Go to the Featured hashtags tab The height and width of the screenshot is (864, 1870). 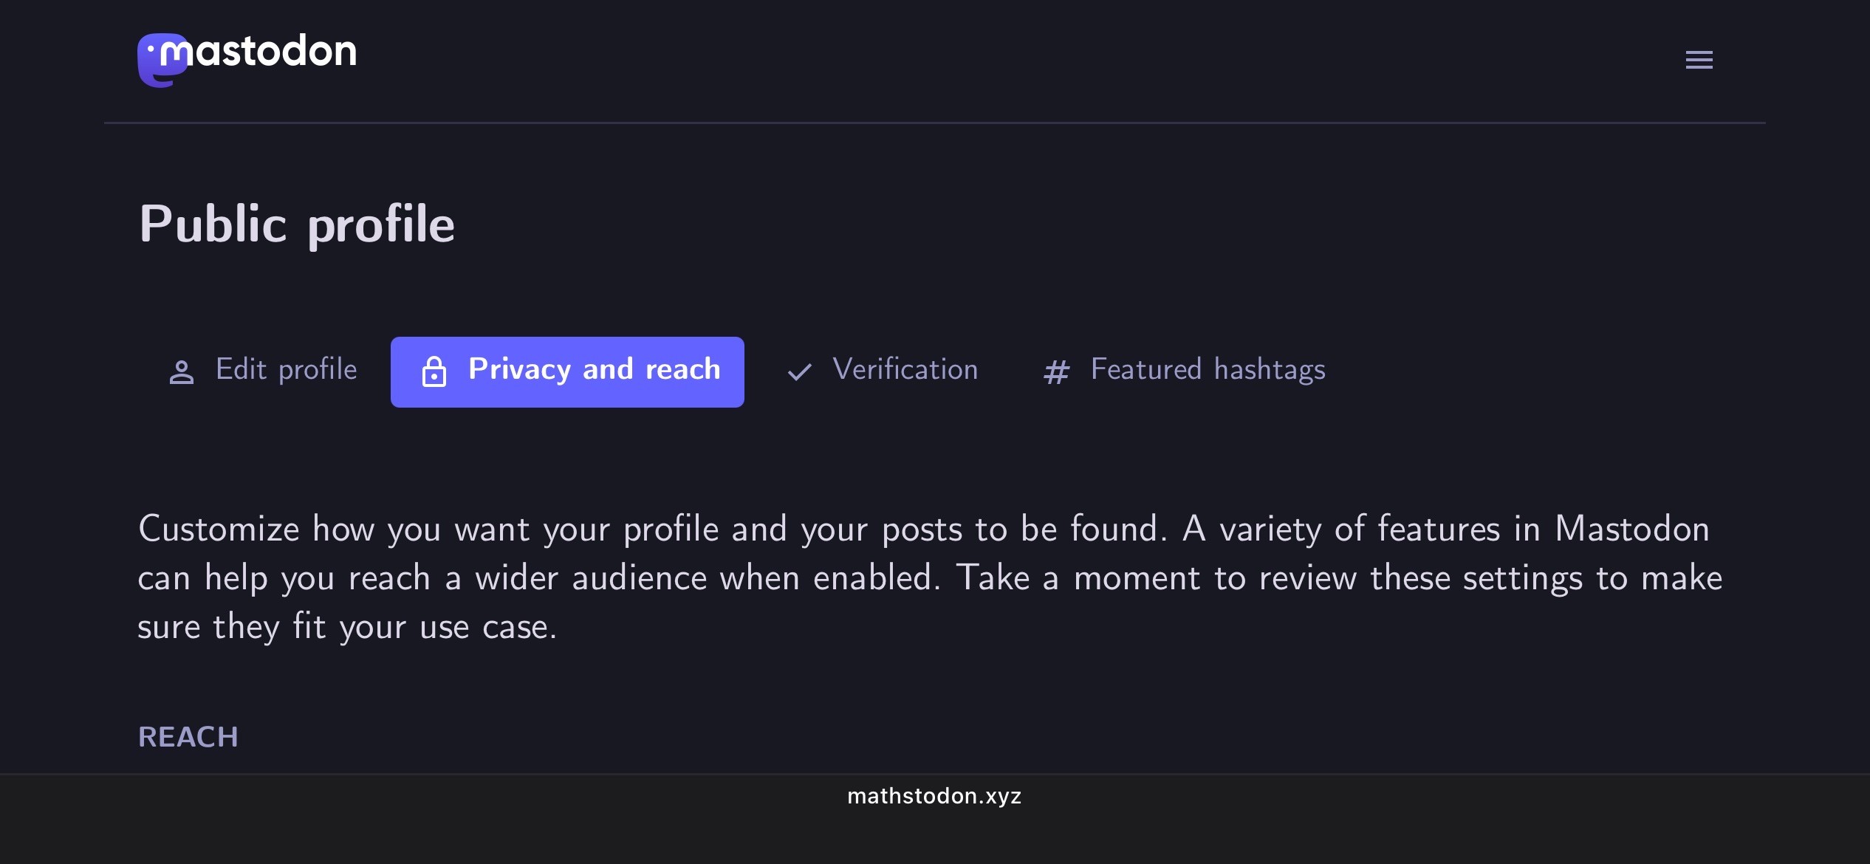(x=1208, y=370)
